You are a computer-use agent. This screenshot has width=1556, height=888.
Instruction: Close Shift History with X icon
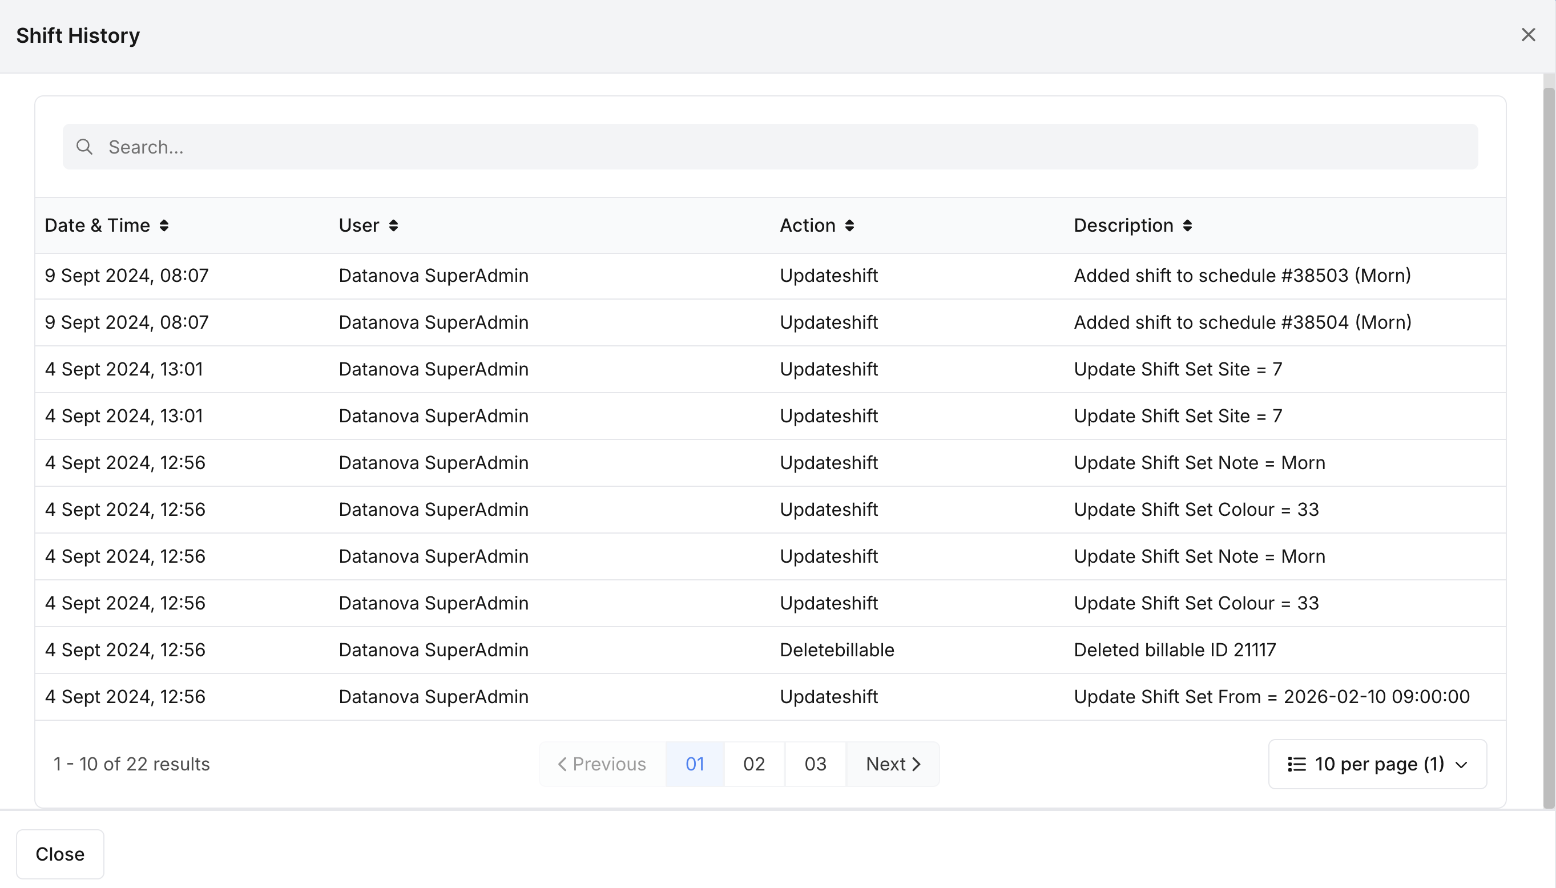click(x=1528, y=35)
